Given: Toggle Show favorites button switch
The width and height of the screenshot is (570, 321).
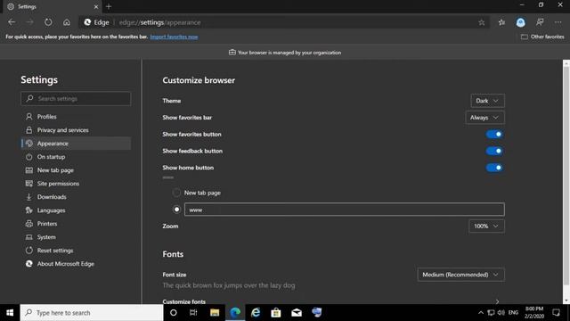Looking at the screenshot, I should click(494, 135).
